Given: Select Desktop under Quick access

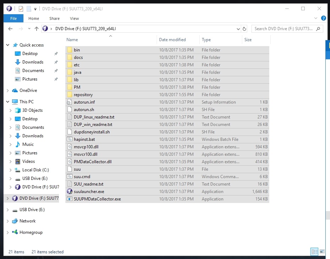Looking at the screenshot, I should tap(30, 54).
